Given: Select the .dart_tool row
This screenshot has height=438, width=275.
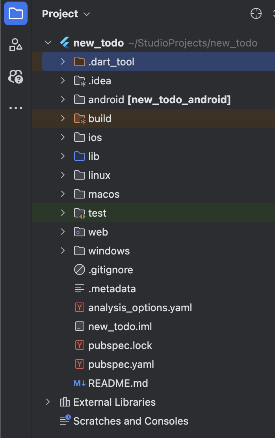Looking at the screenshot, I should click(x=158, y=61).
